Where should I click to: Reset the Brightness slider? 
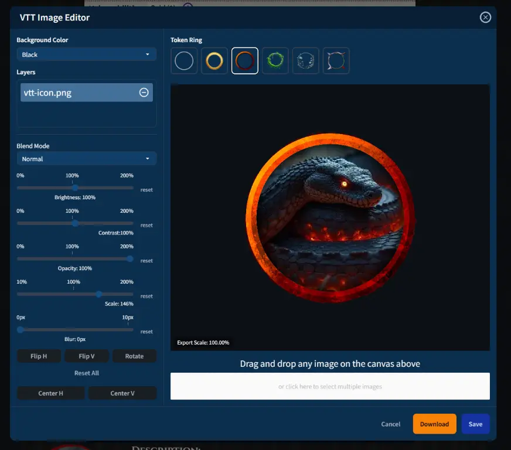point(147,190)
